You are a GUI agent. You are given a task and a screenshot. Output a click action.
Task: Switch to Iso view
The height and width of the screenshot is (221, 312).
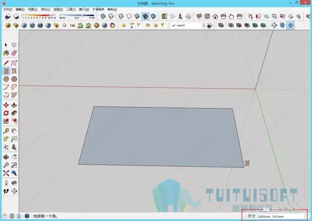(199, 16)
